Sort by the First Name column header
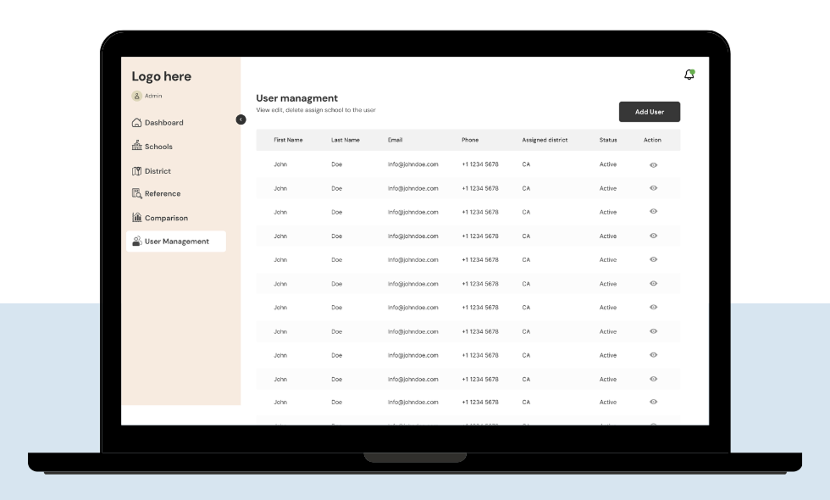Viewport: 830px width, 500px height. tap(288, 140)
